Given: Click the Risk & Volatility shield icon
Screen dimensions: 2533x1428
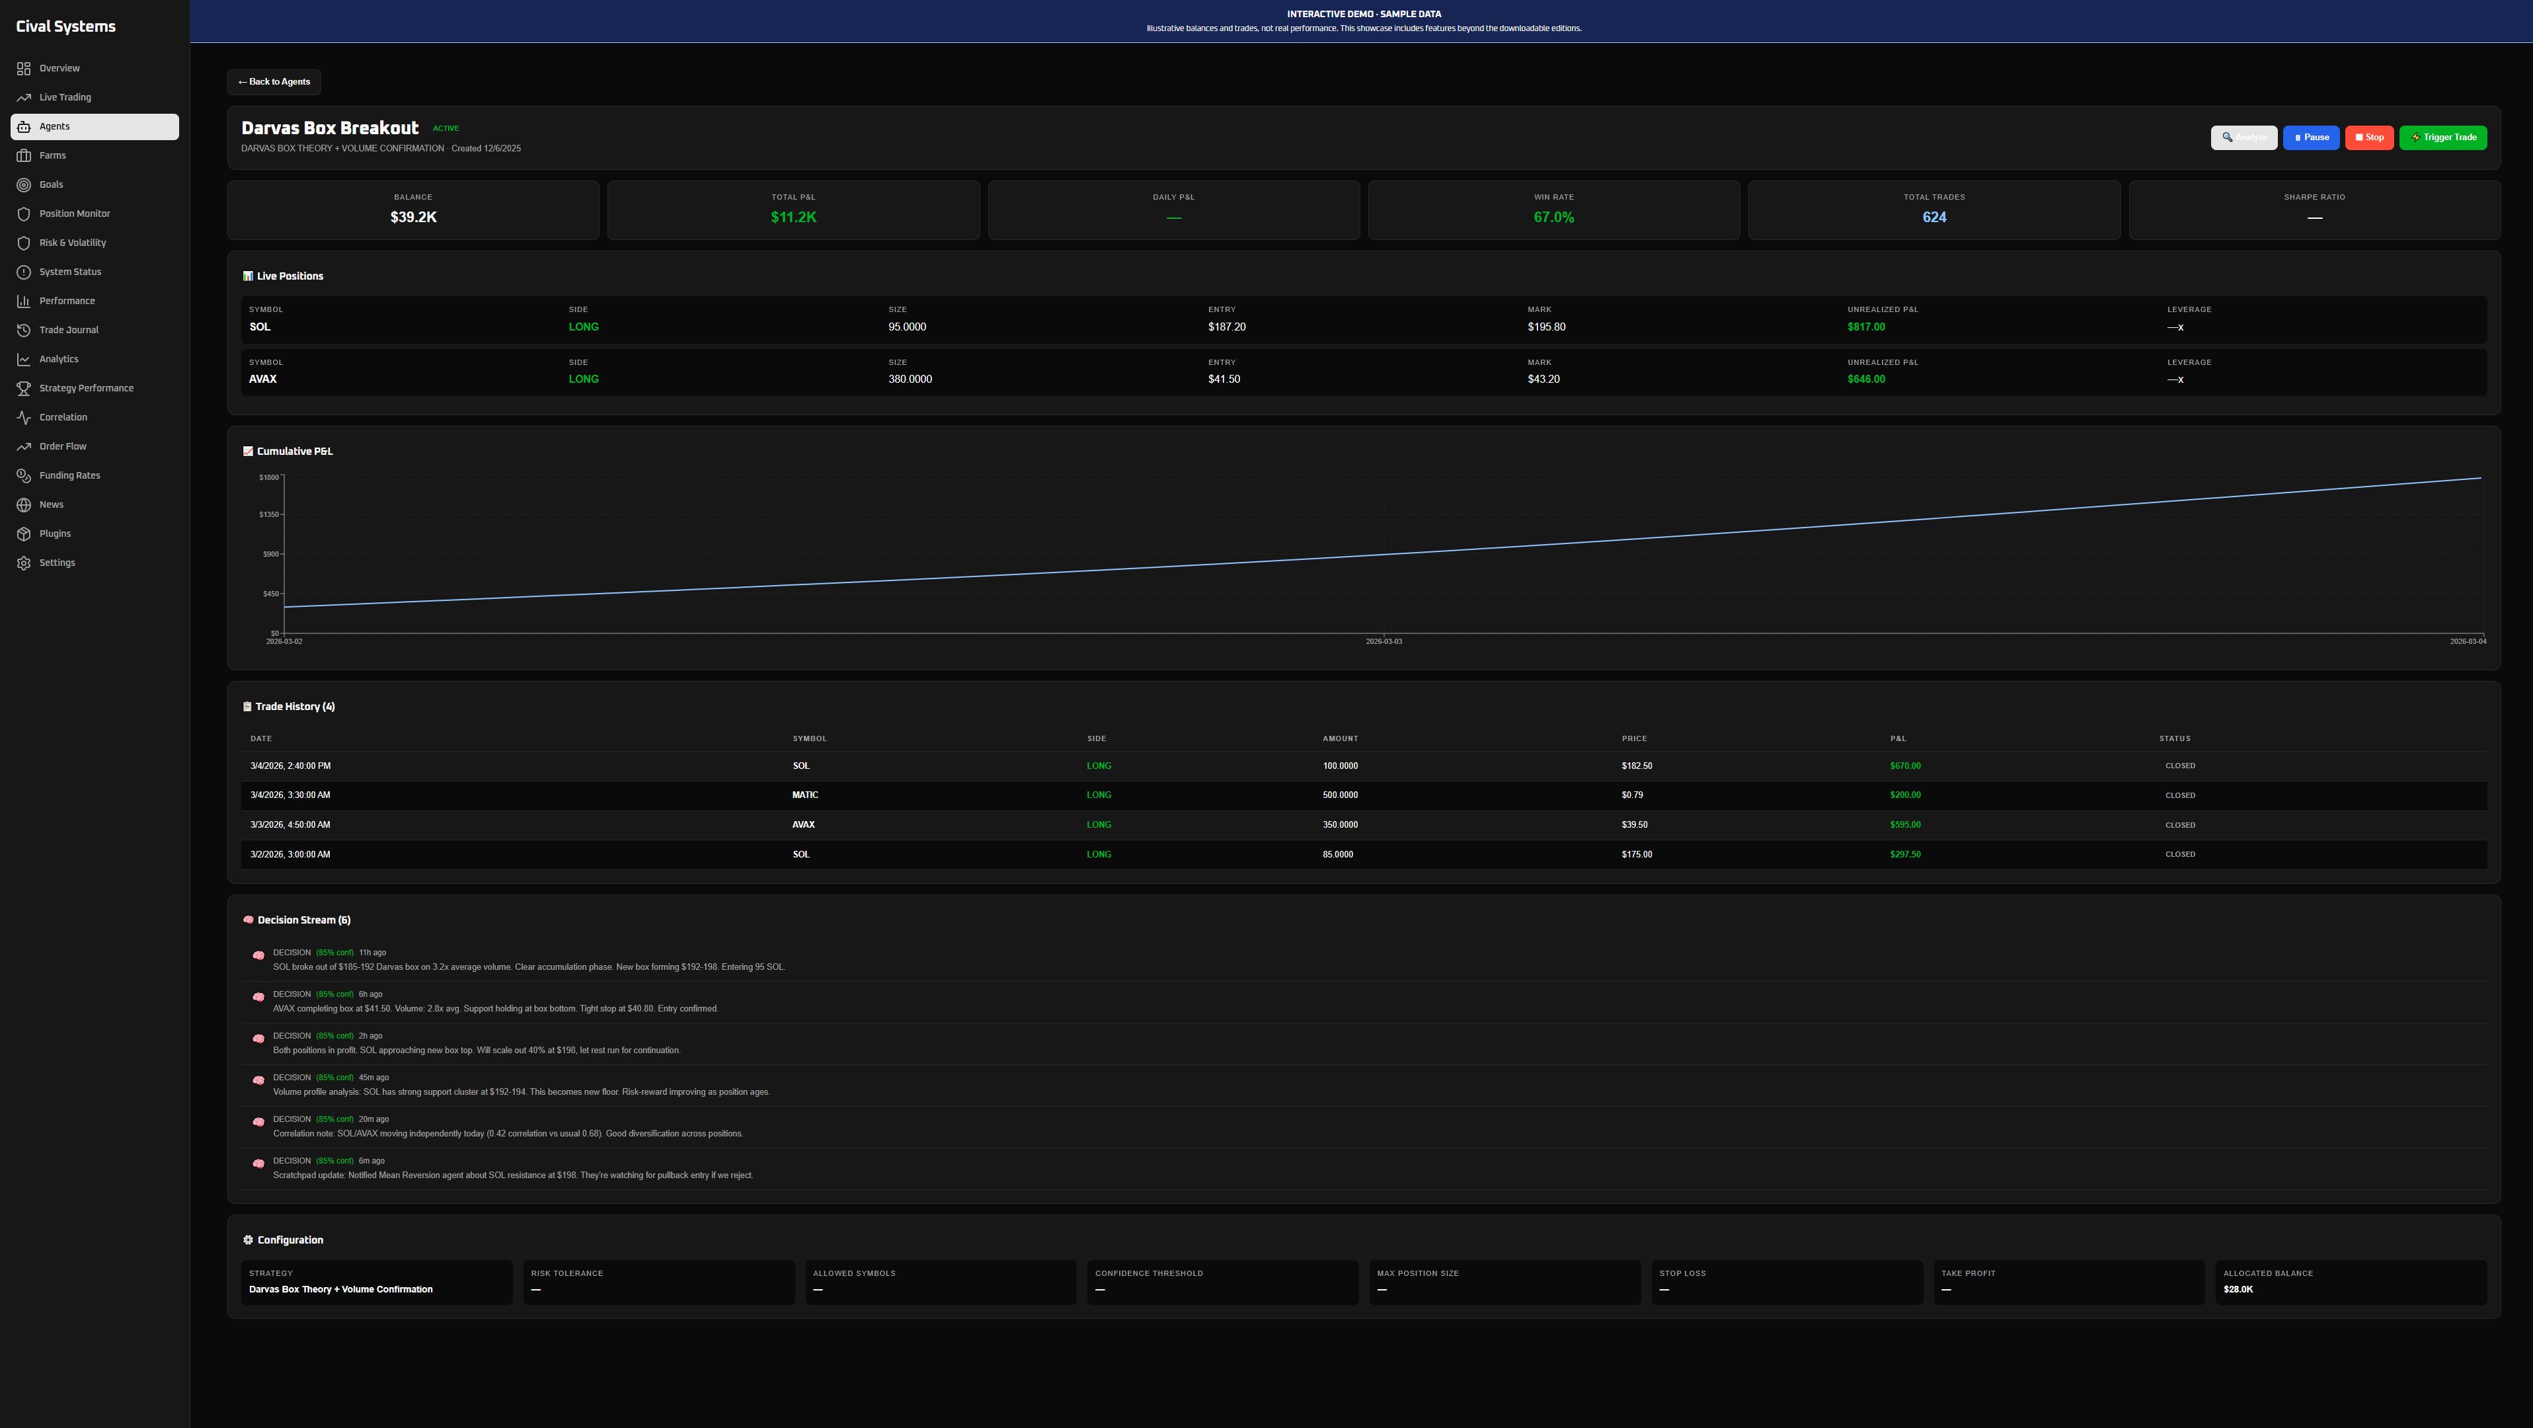Looking at the screenshot, I should pos(24,243).
